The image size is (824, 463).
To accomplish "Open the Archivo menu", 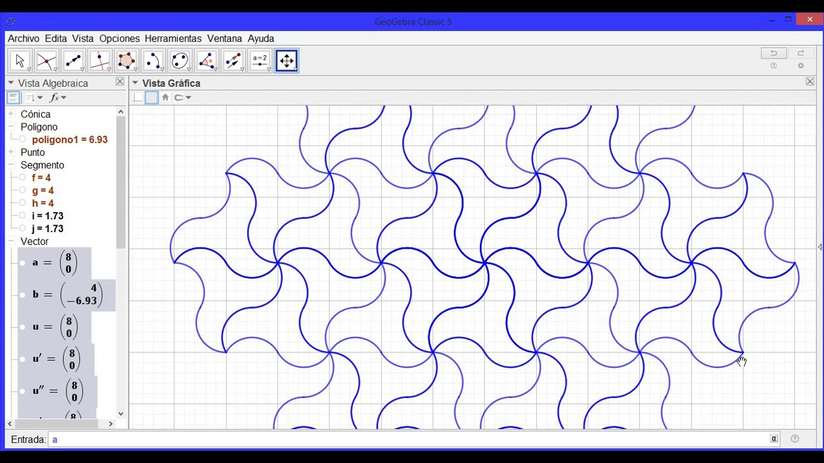I will tap(23, 39).
